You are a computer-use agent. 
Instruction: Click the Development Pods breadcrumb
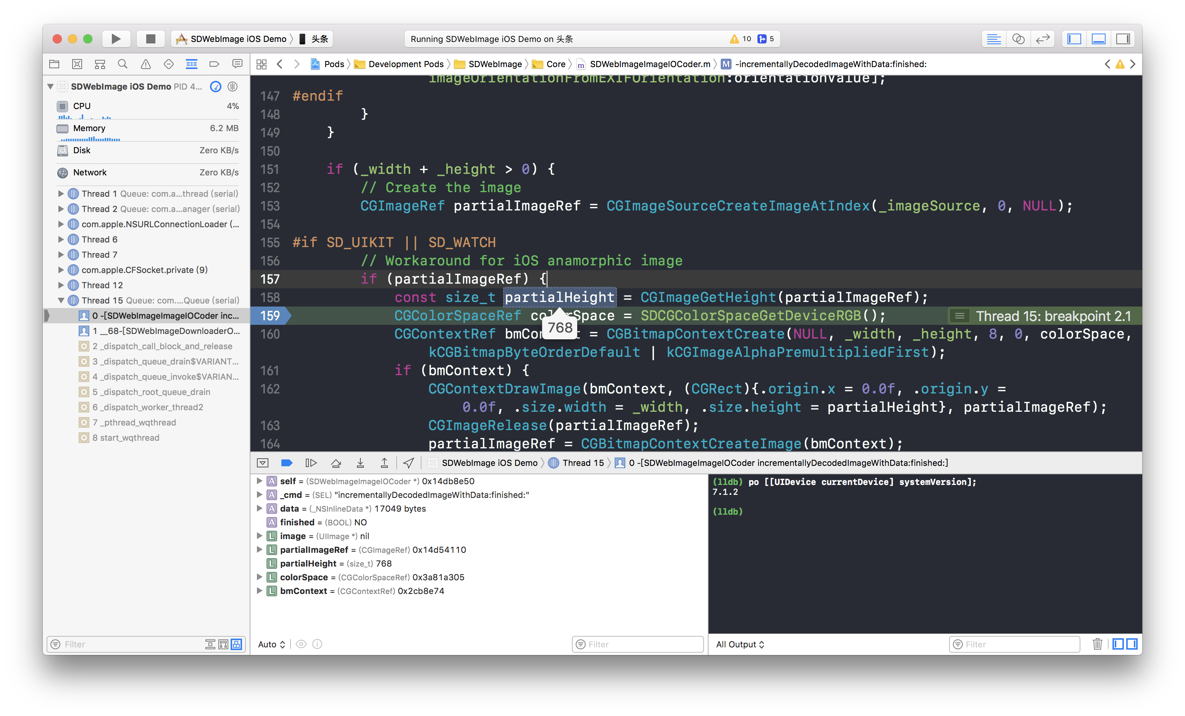399,64
